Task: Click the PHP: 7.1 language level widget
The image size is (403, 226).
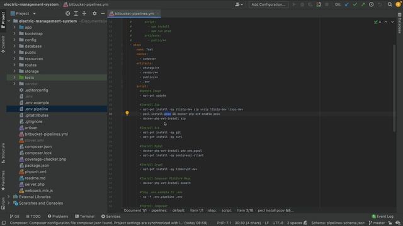Action: pyautogui.click(x=224, y=223)
